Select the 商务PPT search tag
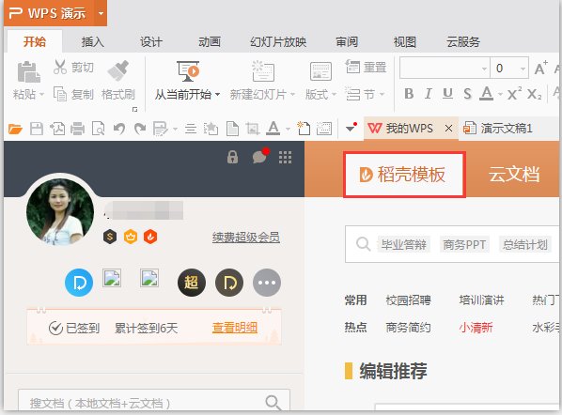The height and width of the screenshot is (415, 562). [464, 244]
